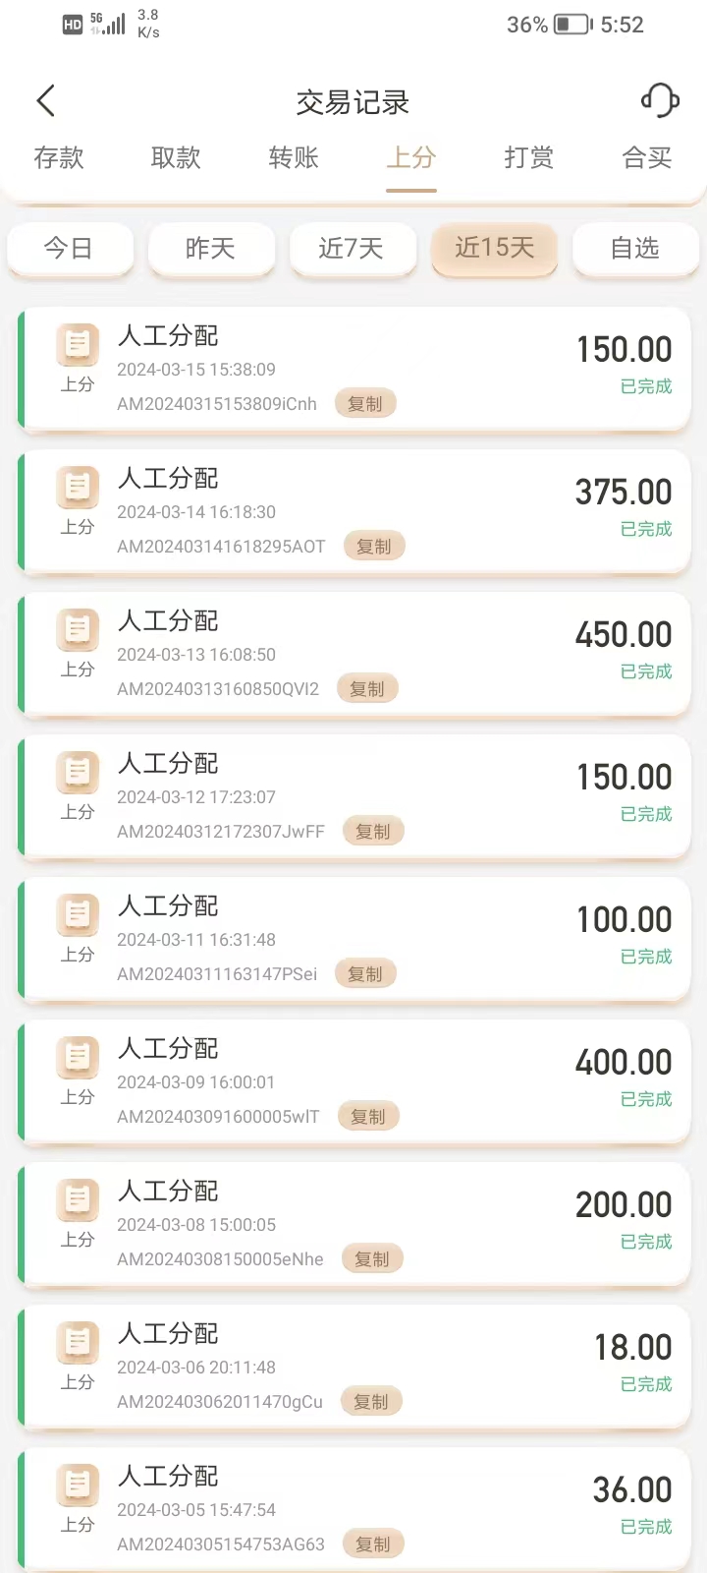Screen dimensions: 707x1573
Task: Copy order number AM20240315153809iCnh
Action: pos(365,404)
